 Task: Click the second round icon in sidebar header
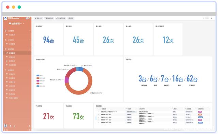click(29, 18)
